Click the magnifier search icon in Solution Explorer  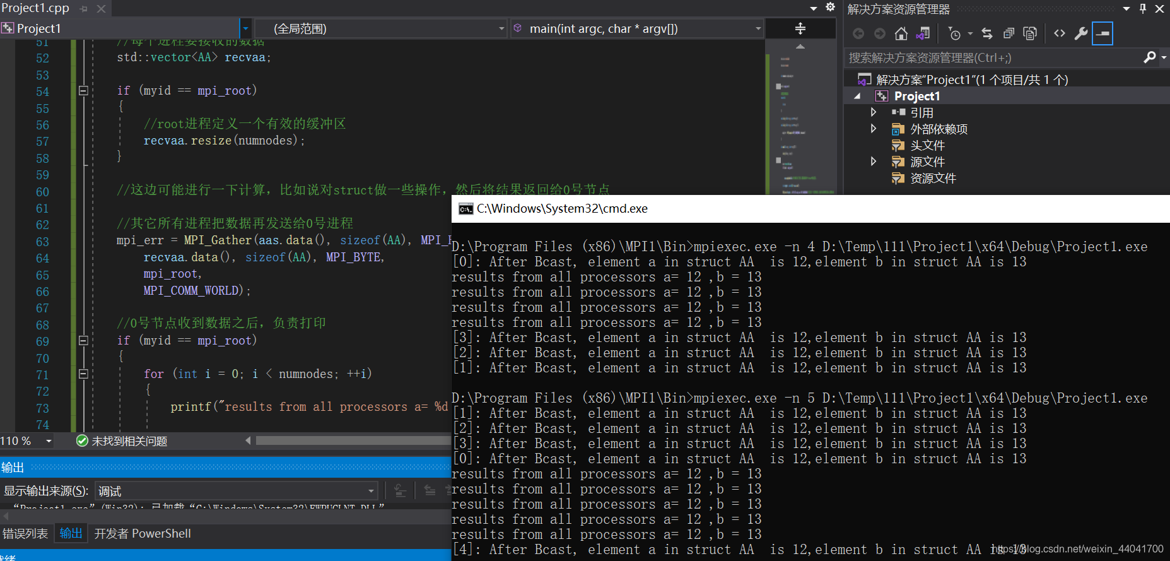point(1150,57)
